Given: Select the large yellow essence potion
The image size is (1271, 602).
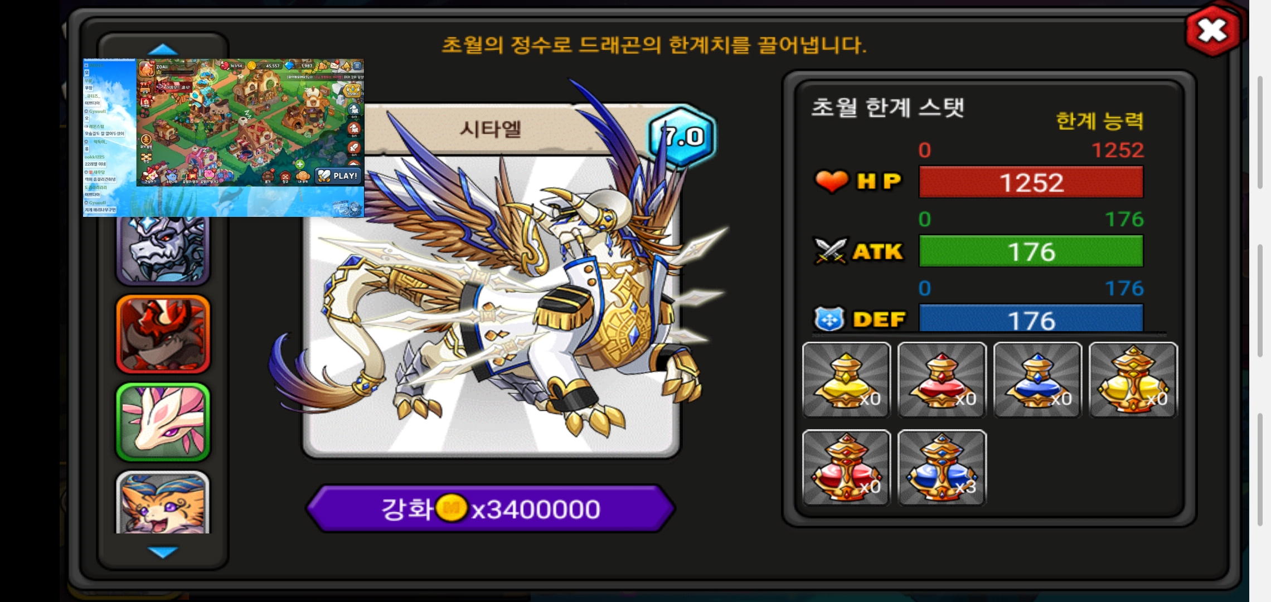Looking at the screenshot, I should point(1133,380).
